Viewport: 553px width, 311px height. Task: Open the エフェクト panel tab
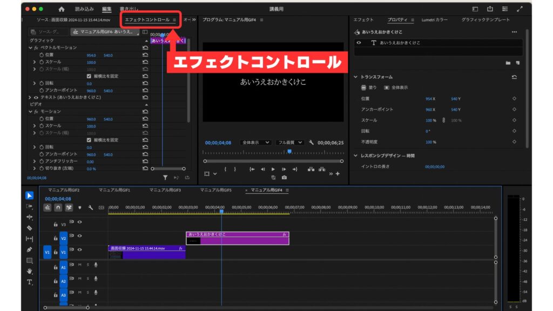363,20
